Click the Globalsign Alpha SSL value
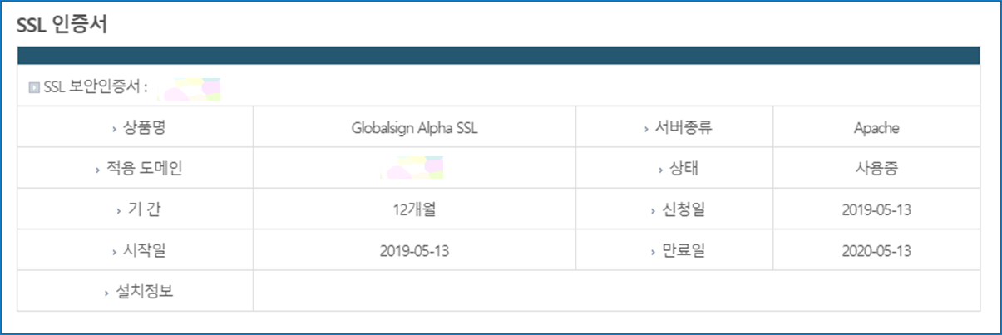Viewport: 1002px width, 335px height. tap(414, 128)
